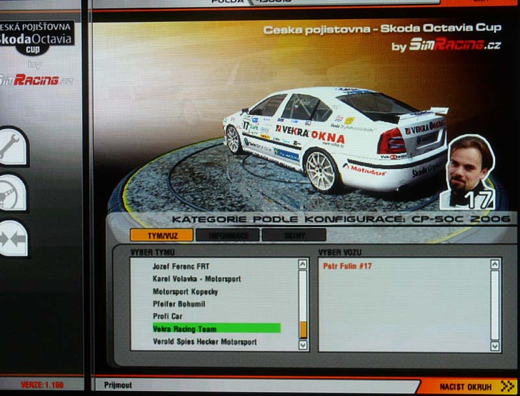Open the steering wheel controls icon
The width and height of the screenshot is (520, 396).
(x=12, y=193)
